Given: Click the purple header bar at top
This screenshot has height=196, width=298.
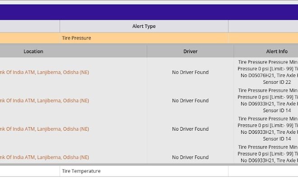Looking at the screenshot, I should pos(149,12).
